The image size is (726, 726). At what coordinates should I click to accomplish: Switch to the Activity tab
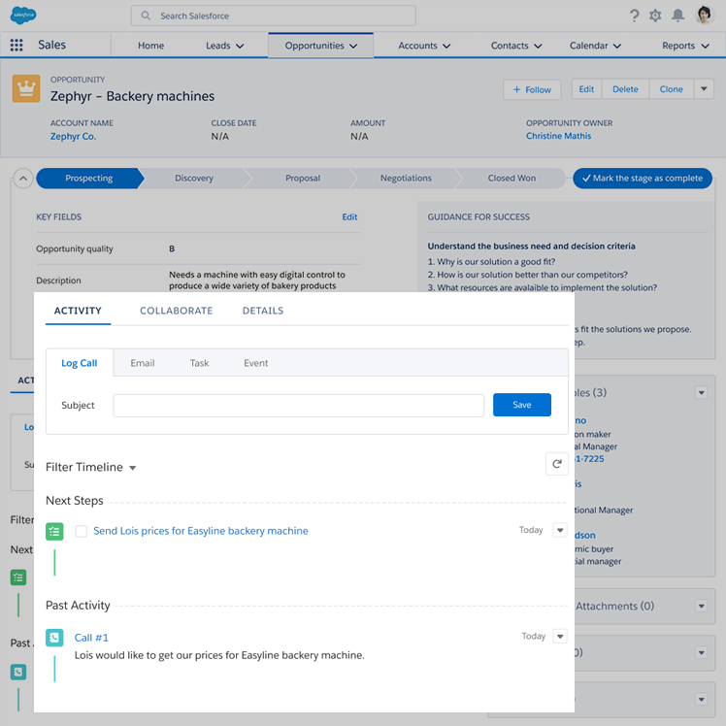78,311
